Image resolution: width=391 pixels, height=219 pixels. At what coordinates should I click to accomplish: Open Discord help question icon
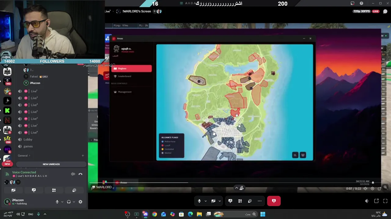pyautogui.click(x=361, y=3)
